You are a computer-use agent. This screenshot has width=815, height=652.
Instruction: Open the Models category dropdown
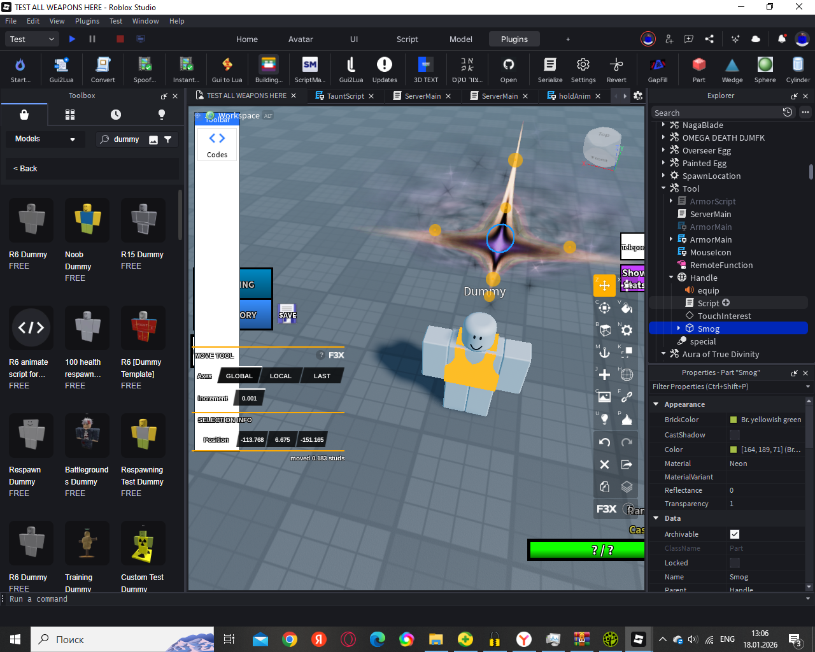pyautogui.click(x=45, y=139)
